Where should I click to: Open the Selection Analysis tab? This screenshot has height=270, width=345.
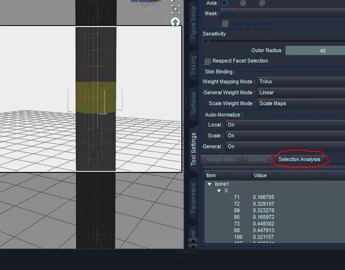pyautogui.click(x=299, y=159)
